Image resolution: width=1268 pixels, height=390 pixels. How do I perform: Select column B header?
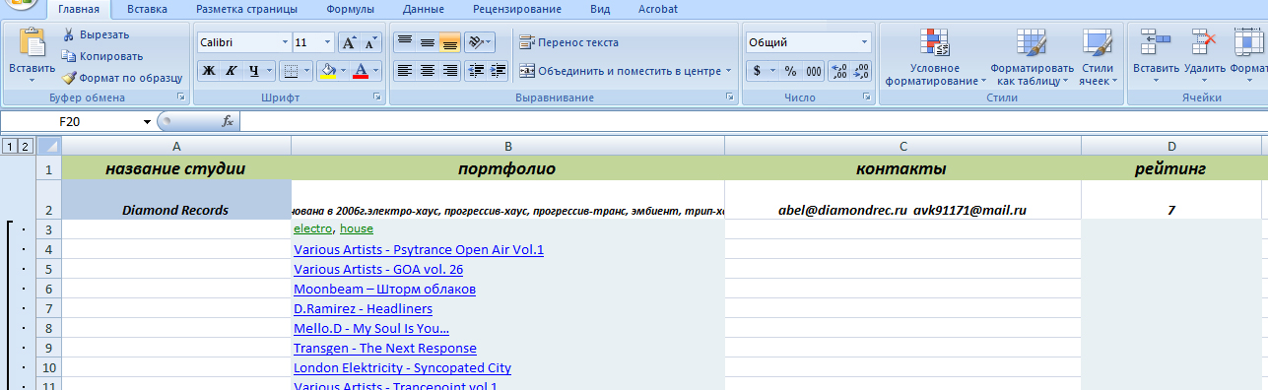point(507,146)
